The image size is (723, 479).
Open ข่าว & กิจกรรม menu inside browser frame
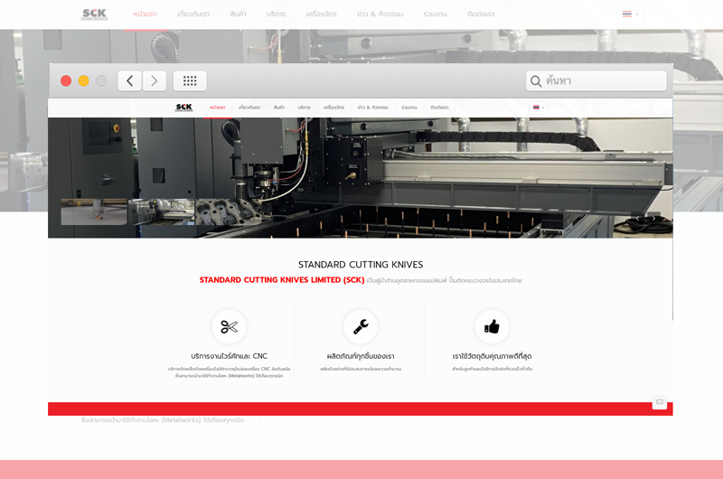(372, 108)
